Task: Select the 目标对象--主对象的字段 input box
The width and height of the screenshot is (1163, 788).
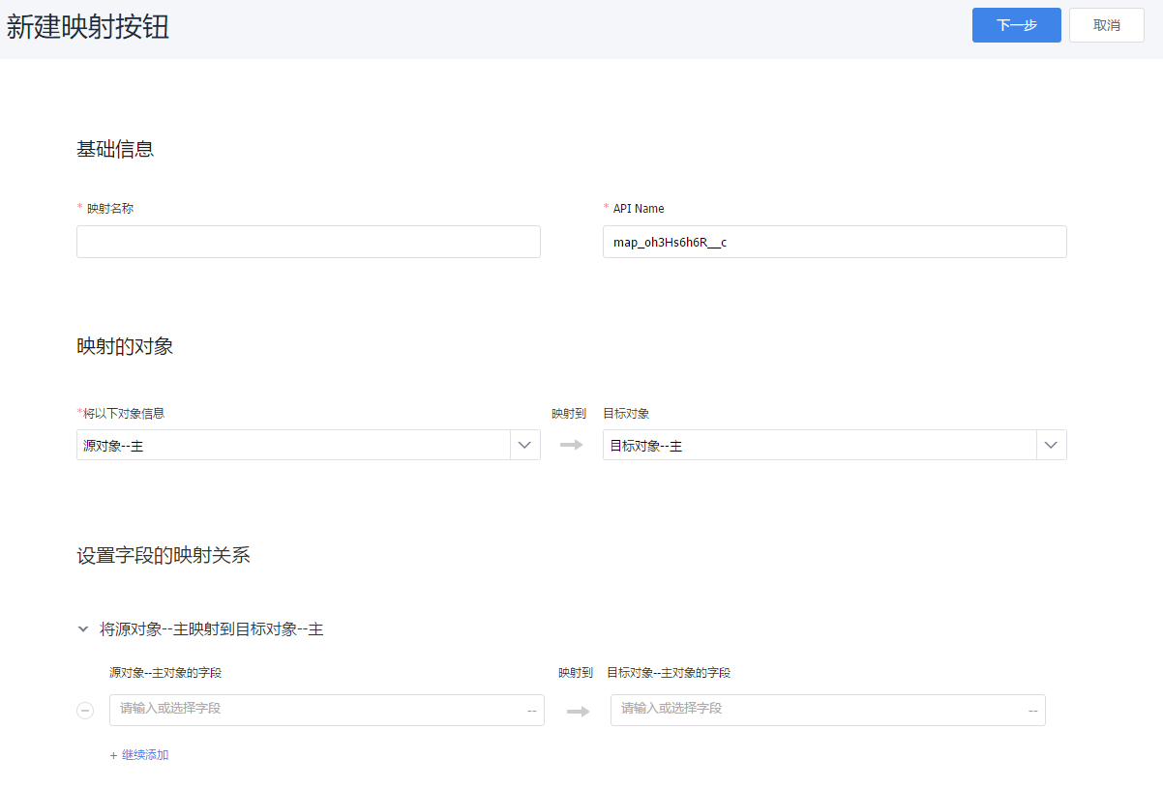Action: coord(828,710)
